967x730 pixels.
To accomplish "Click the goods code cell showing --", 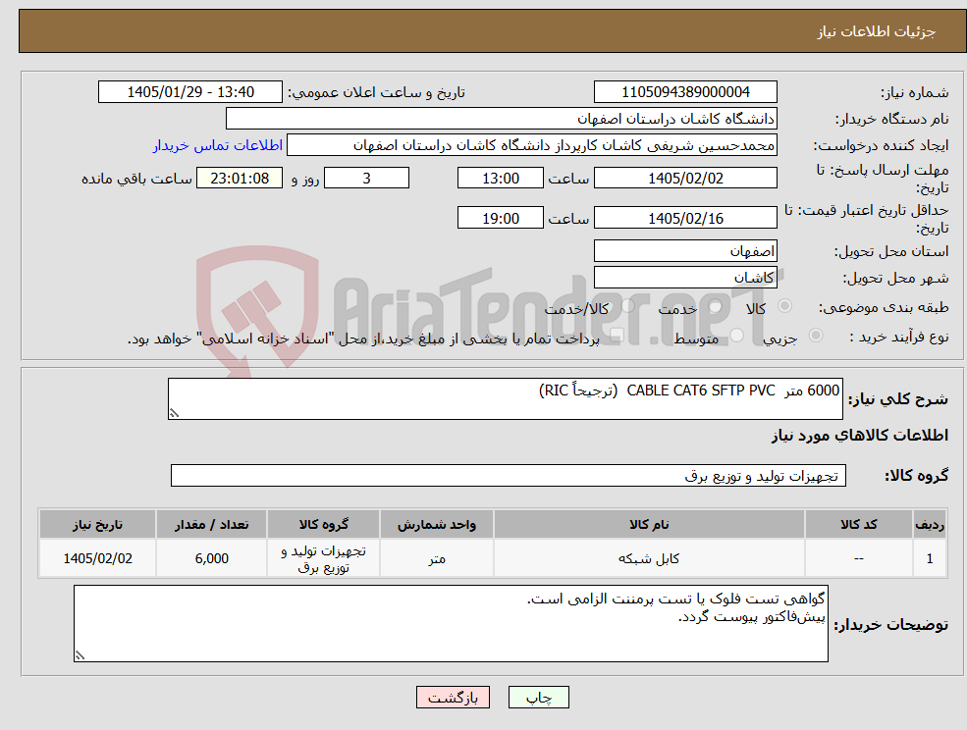I will coord(858,558).
